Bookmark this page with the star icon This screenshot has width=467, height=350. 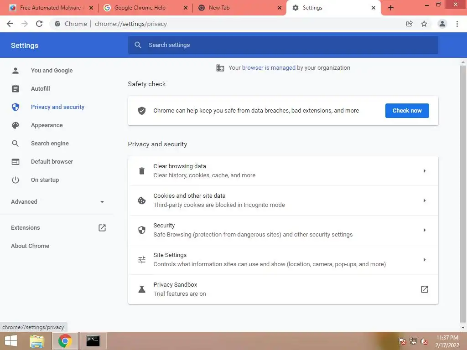[x=424, y=24]
